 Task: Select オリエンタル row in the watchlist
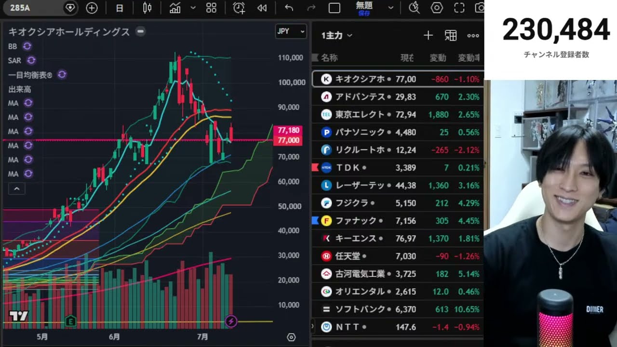pos(398,292)
